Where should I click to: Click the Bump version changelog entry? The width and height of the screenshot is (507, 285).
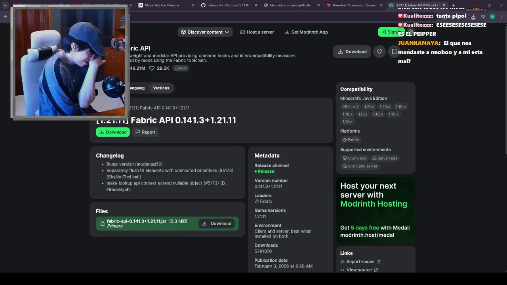tap(134, 164)
